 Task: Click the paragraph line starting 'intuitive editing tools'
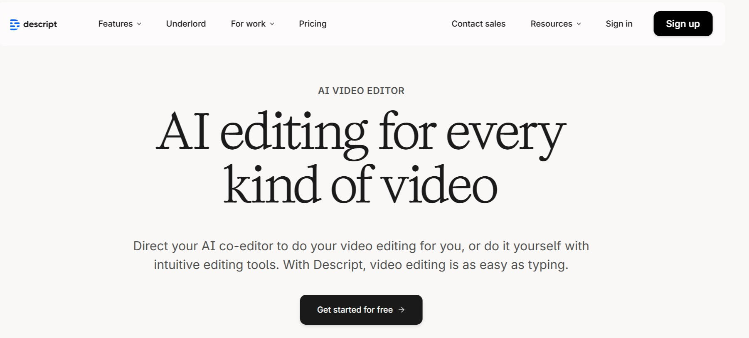[361, 265]
